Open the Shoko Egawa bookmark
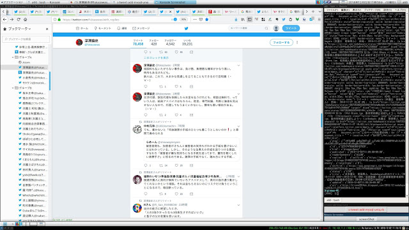This screenshot has width=409, height=230. pyautogui.click(x=33, y=134)
